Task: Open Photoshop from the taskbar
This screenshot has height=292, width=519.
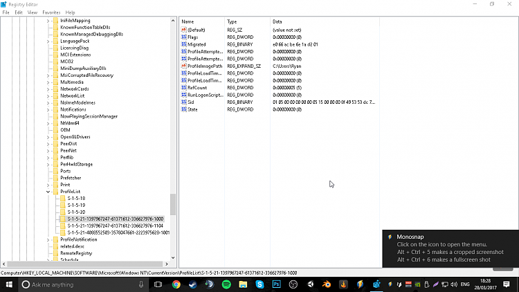Action: coord(276,284)
